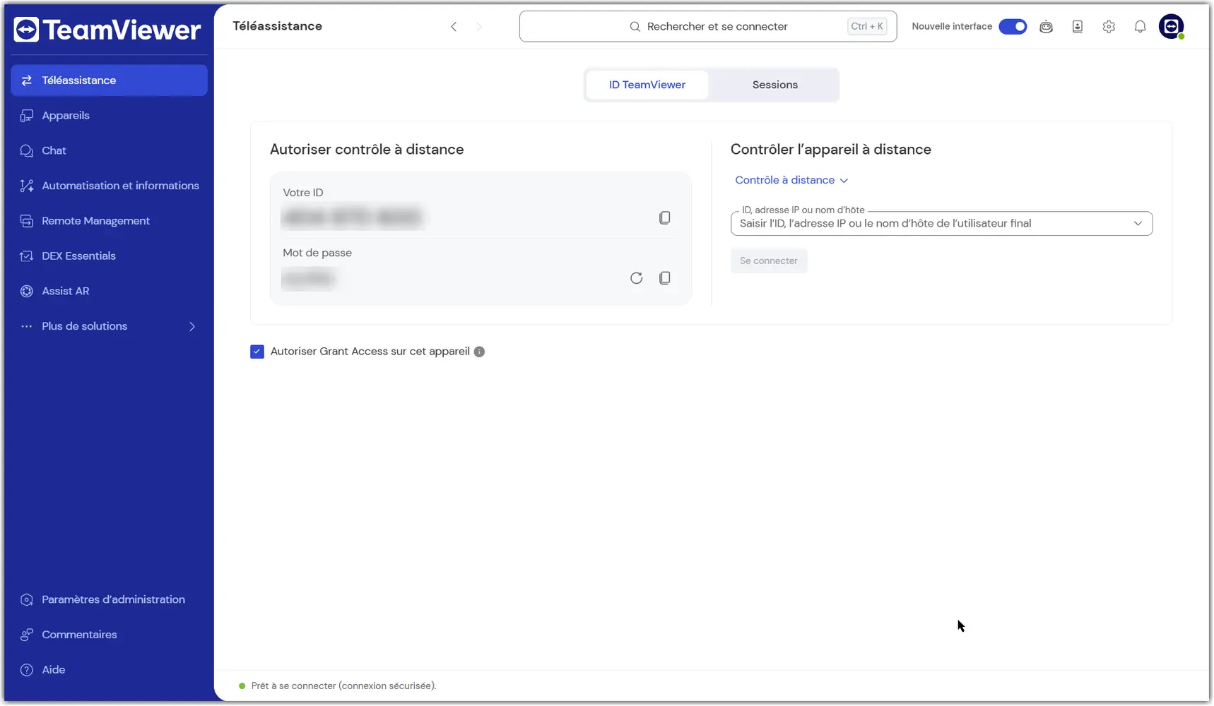Go to Automatisation et informations
The width and height of the screenshot is (1214, 706).
click(110, 186)
